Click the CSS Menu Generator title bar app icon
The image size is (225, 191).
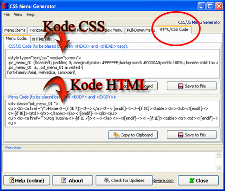(x=5, y=6)
